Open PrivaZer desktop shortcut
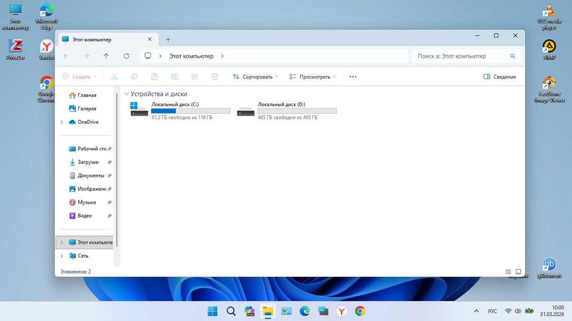Image resolution: width=572 pixels, height=321 pixels. [x=15, y=50]
